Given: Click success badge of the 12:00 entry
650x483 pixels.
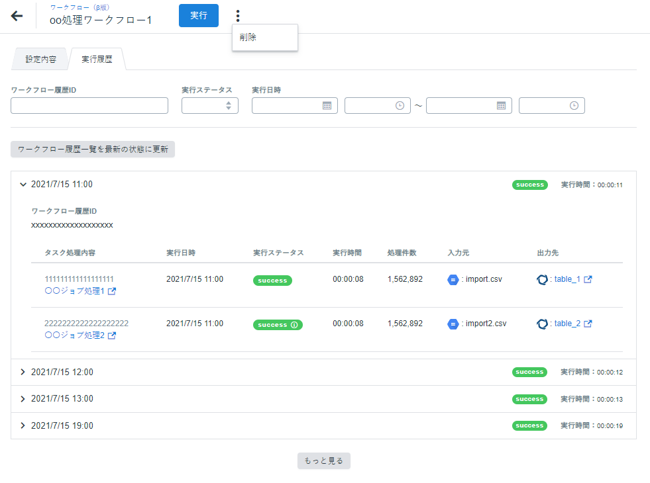Looking at the screenshot, I should [x=529, y=372].
